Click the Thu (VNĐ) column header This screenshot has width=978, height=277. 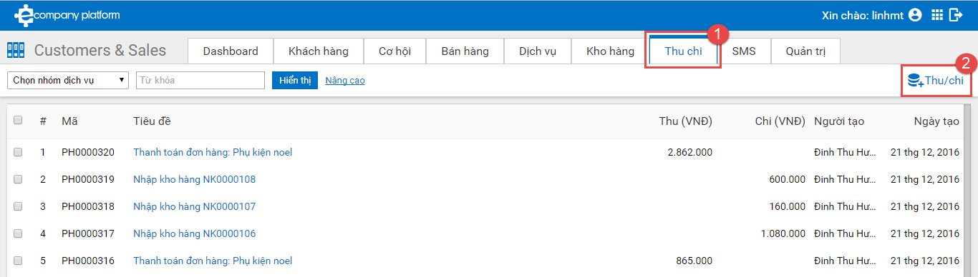tap(686, 121)
